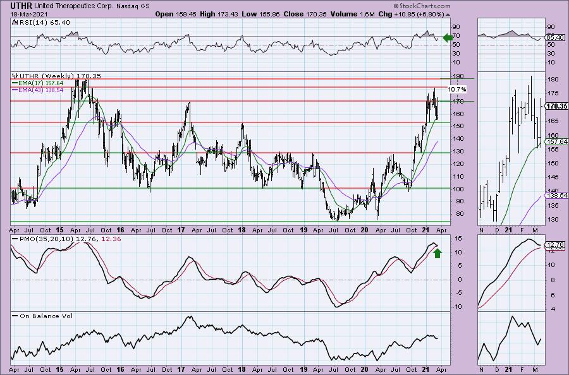Click the 65.40 RSI value tag
This screenshot has height=375, width=569.
click(555, 38)
